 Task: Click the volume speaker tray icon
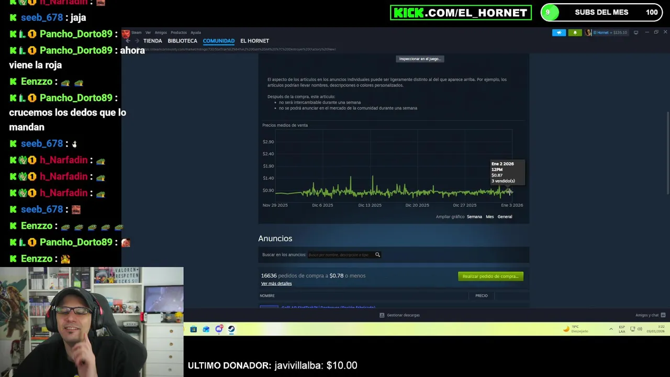pos(640,329)
